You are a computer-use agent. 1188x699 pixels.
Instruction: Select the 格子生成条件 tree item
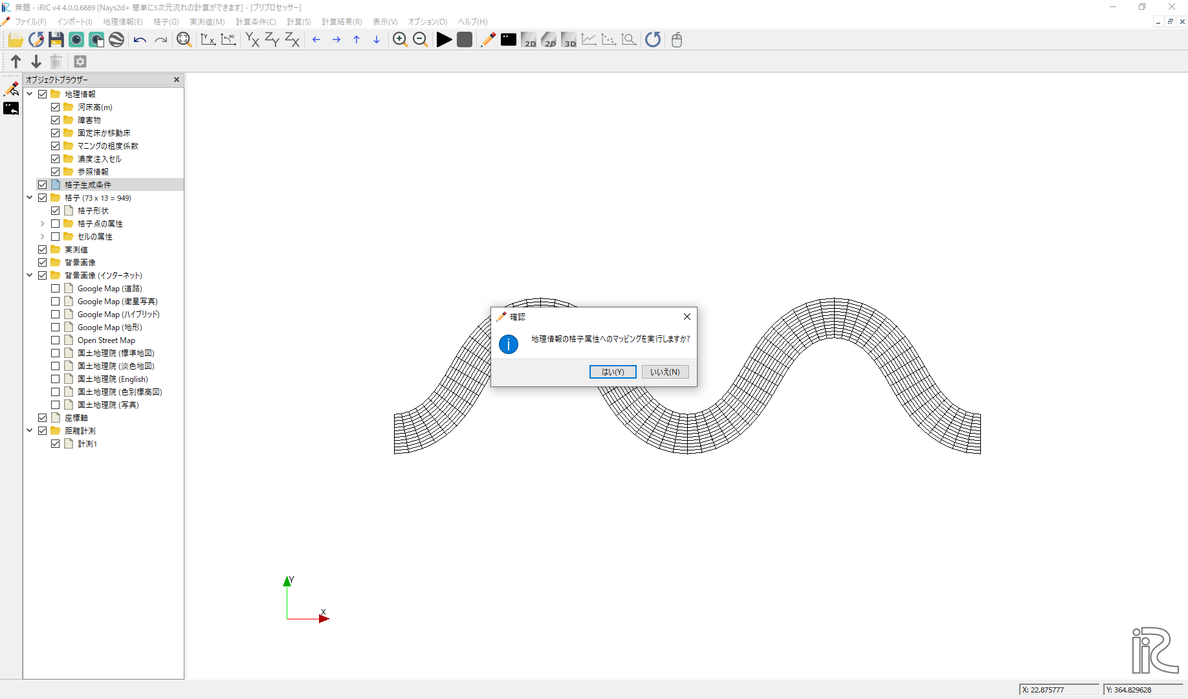pos(88,184)
